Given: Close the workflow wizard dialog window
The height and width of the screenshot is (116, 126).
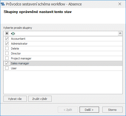Looking at the screenshot, I should [x=120, y=4].
